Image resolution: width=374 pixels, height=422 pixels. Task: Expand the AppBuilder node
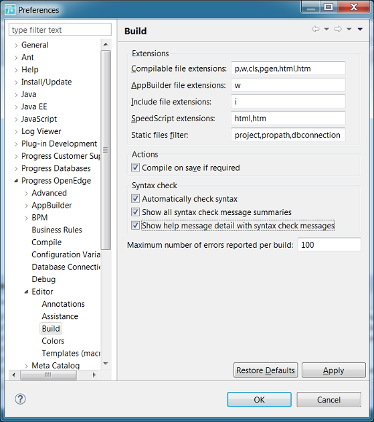click(26, 206)
